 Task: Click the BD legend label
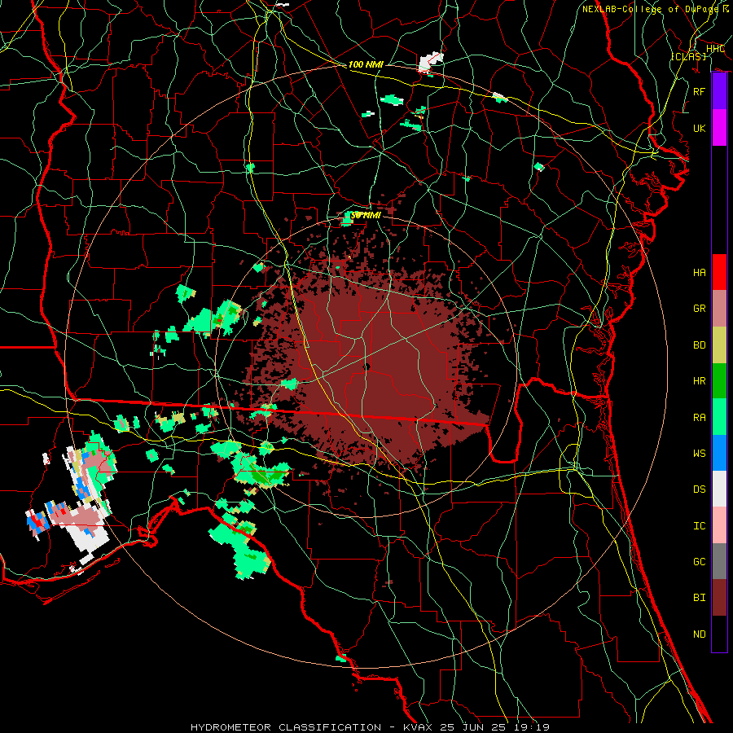(x=700, y=345)
